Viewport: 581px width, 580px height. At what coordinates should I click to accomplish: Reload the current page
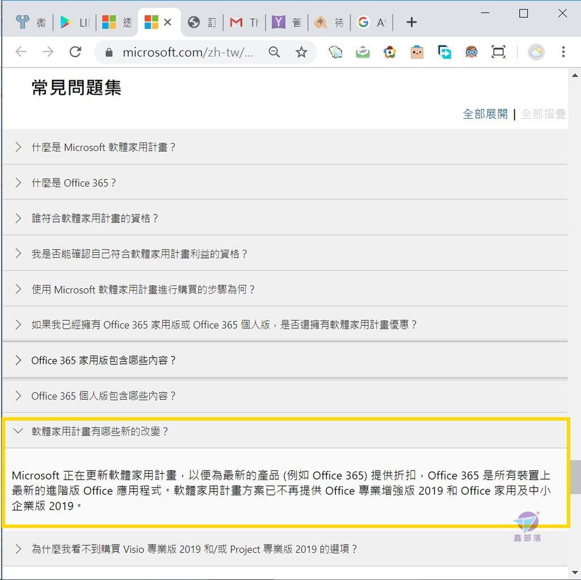(x=75, y=52)
